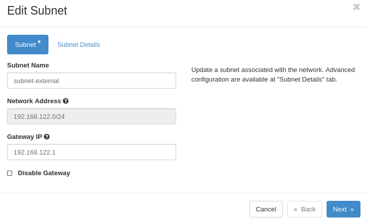Enable the Disable Gateway checkbox
Screen dimensions: 366x221
10,173
